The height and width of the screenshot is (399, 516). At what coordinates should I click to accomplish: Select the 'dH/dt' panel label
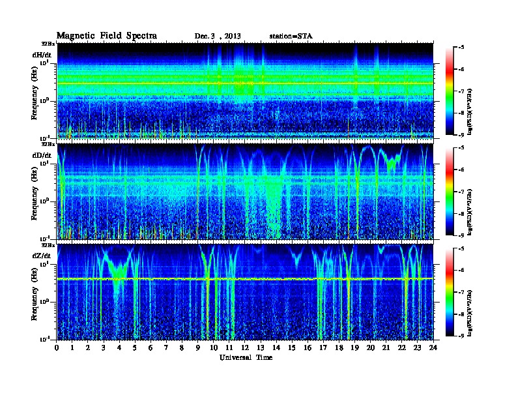(x=42, y=55)
